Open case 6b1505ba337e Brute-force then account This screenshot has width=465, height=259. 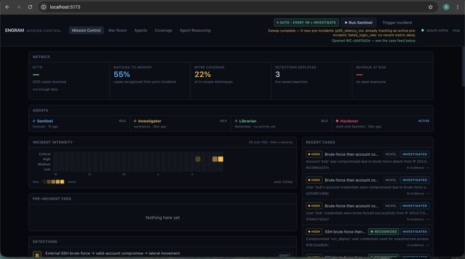[x=367, y=160]
